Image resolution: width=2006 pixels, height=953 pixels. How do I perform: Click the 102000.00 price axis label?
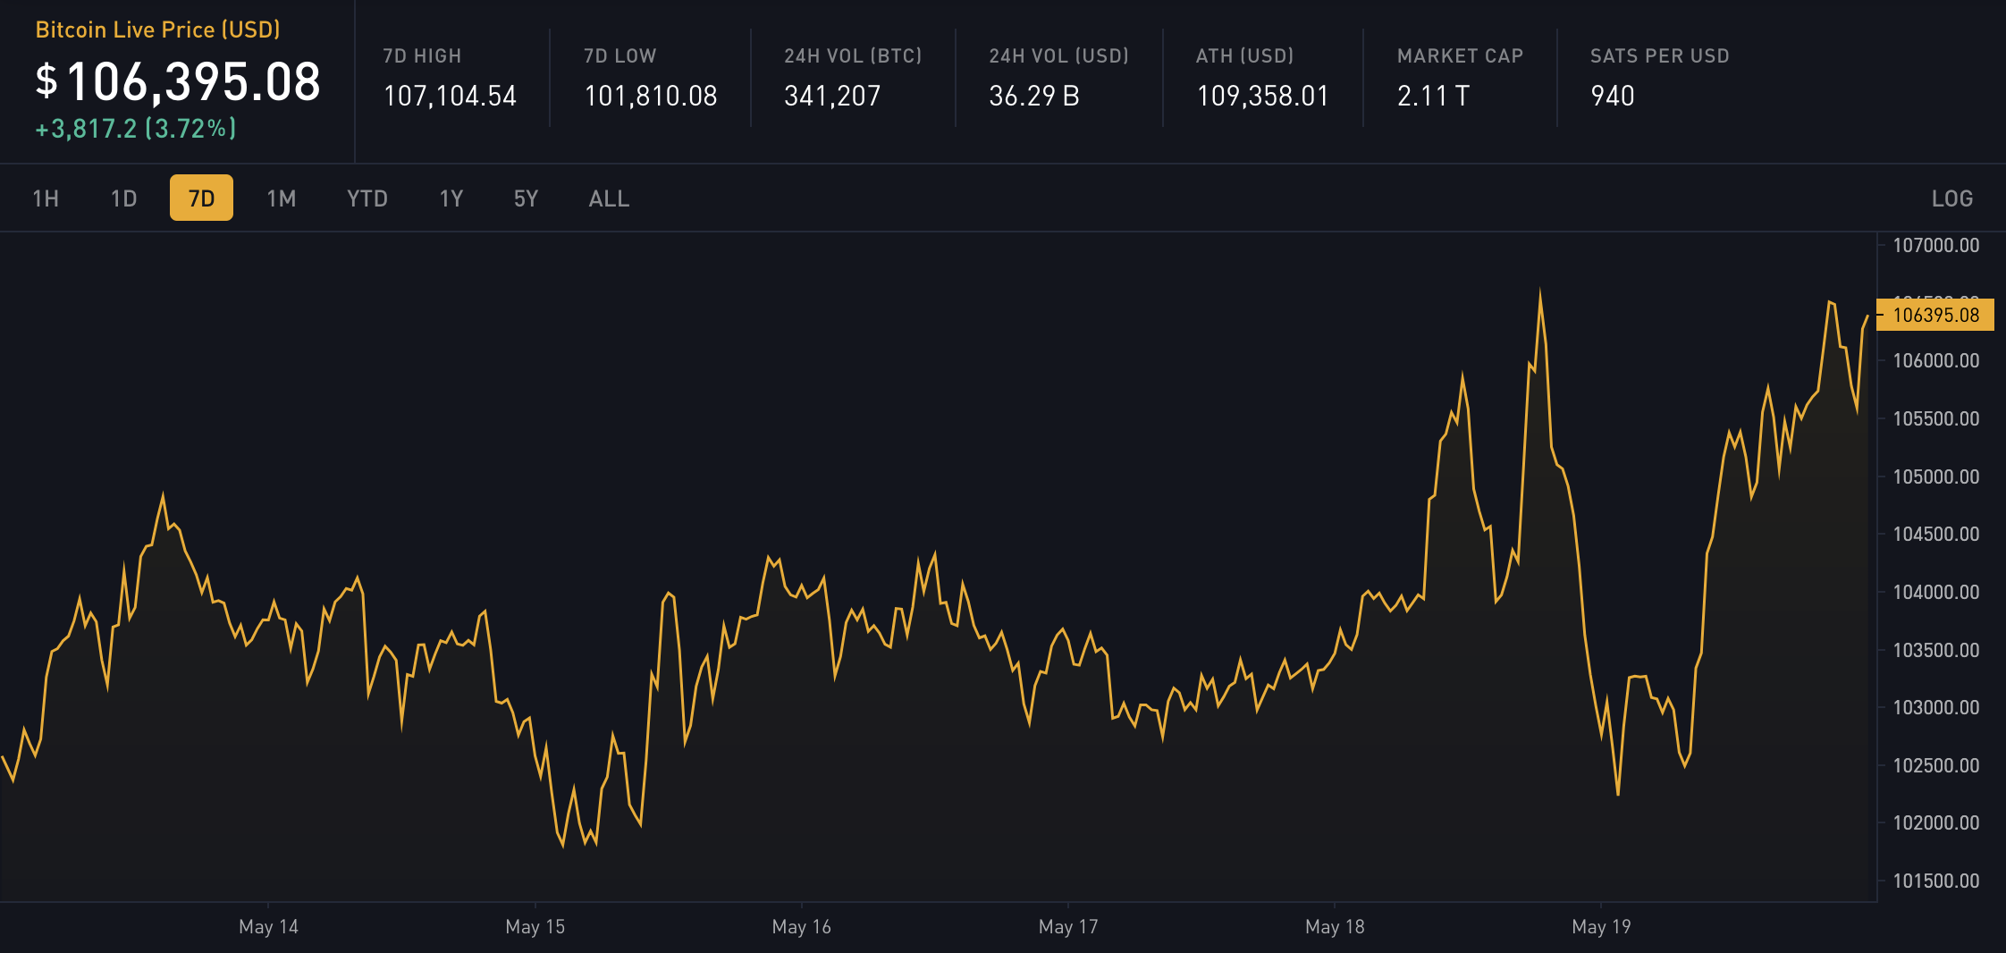coord(1936,822)
